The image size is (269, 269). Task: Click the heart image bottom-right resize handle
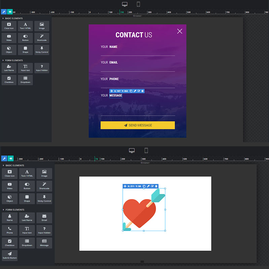(x=165, y=231)
